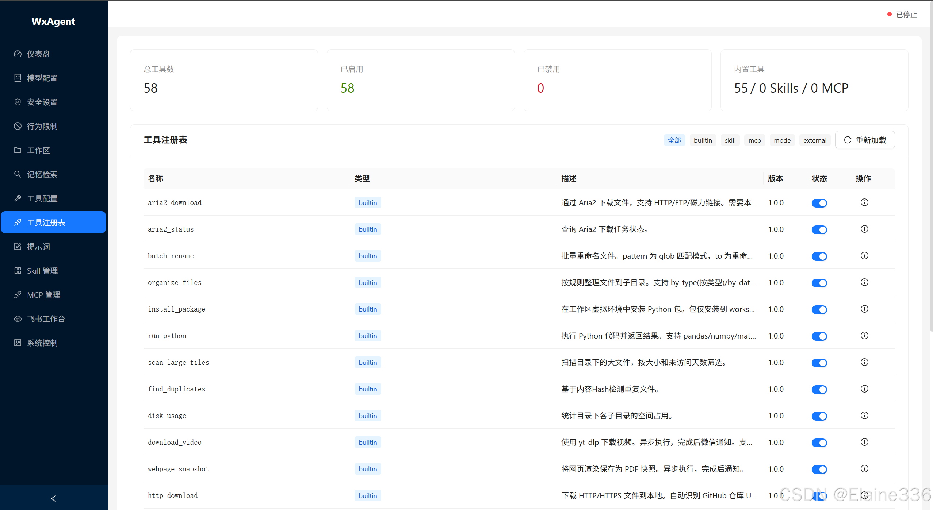The image size is (933, 510).
Task: Toggle aria2_status enabled switch
Action: pos(819,230)
